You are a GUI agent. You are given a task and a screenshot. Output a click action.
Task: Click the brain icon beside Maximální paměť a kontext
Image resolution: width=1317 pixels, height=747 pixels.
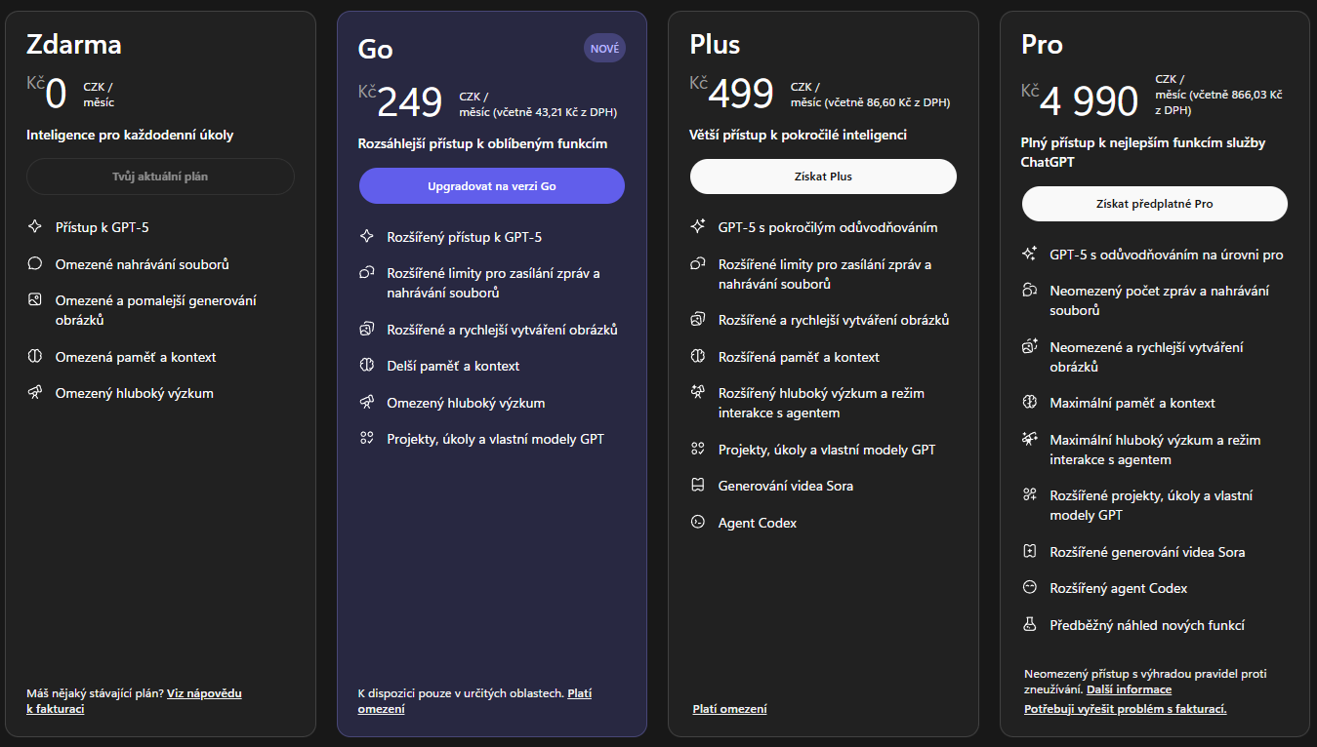(1029, 403)
